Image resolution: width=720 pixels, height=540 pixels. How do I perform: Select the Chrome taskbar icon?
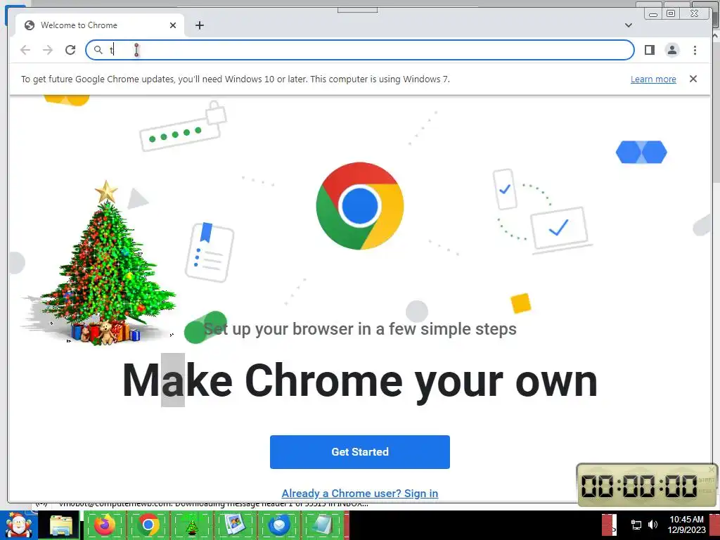point(148,525)
